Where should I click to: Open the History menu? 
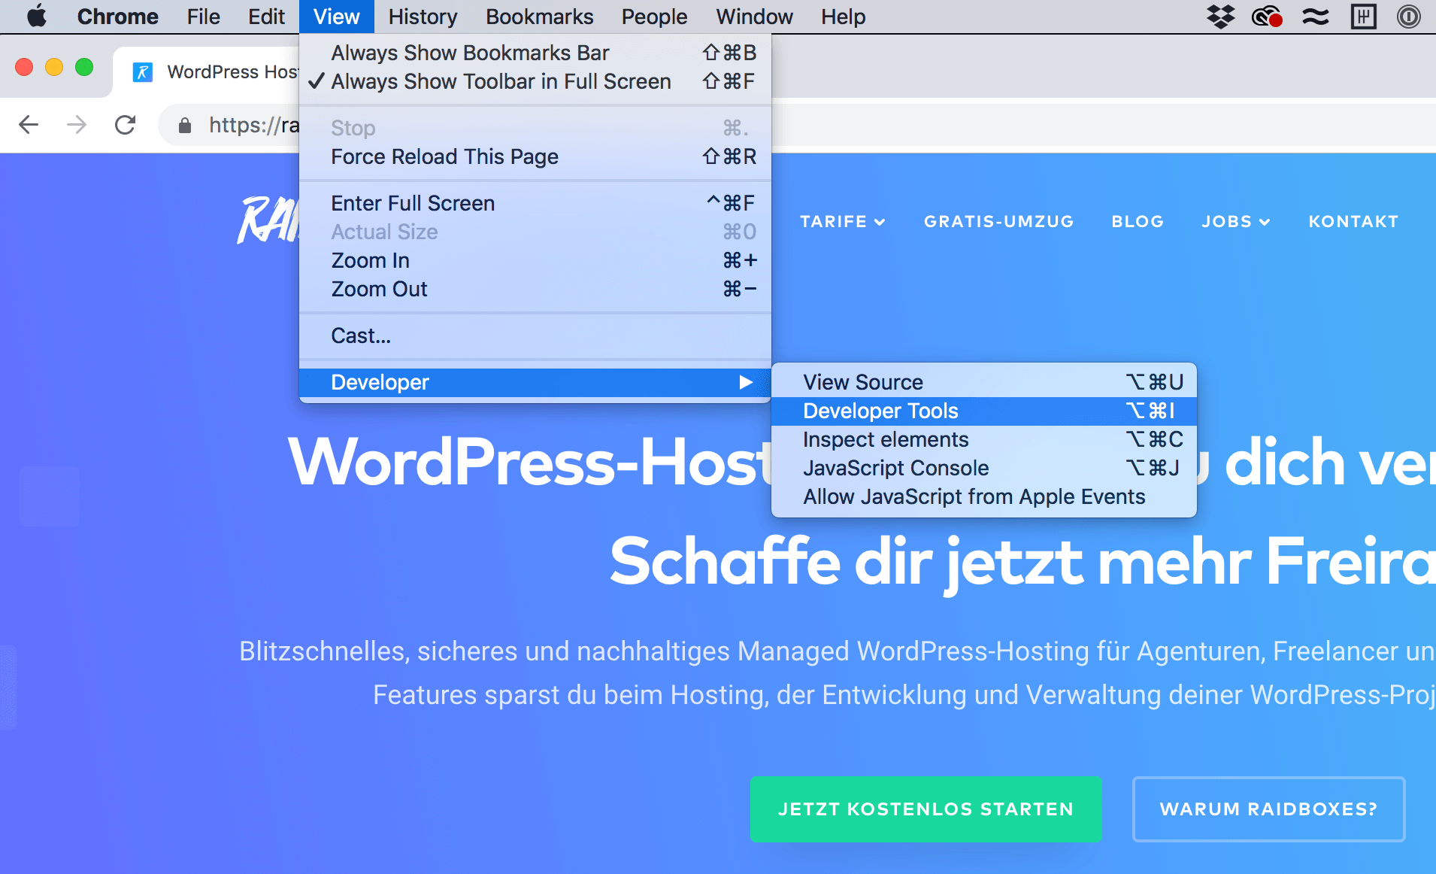click(422, 16)
